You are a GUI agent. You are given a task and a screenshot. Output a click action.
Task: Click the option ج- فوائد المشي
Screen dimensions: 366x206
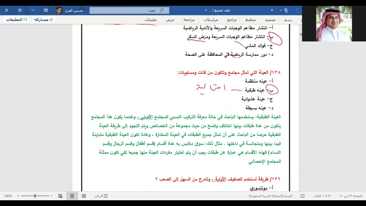click(259, 46)
